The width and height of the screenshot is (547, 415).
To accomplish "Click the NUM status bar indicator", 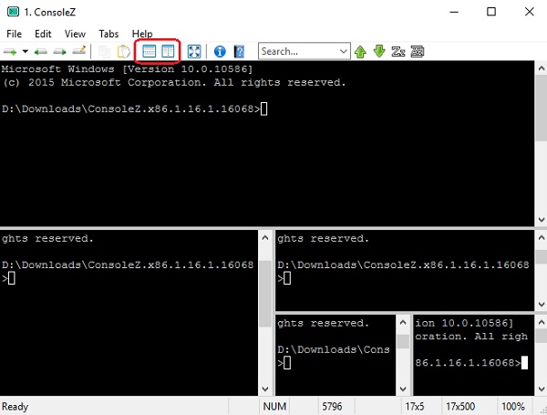I will 274,406.
